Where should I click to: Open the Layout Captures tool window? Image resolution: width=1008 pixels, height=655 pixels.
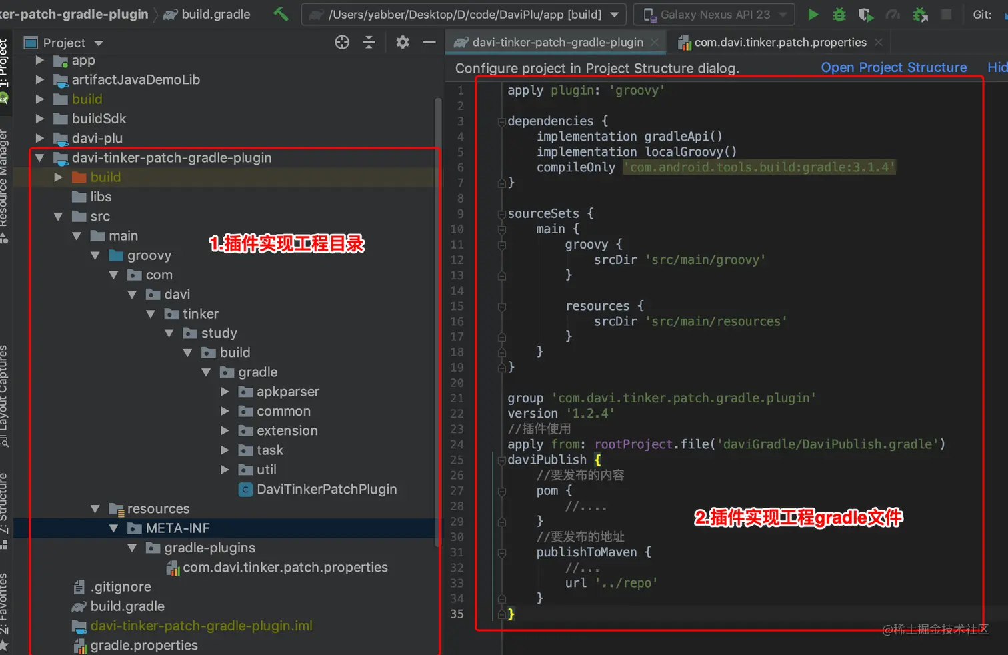click(4, 394)
